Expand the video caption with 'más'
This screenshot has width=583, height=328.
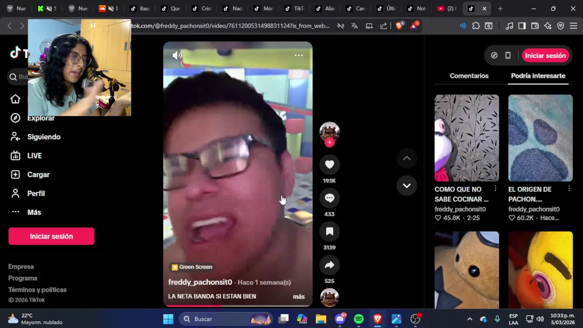tap(299, 297)
